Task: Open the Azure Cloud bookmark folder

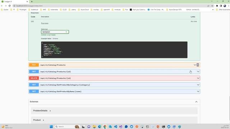Action: click(83, 10)
